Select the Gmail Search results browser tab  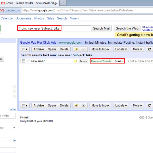coord(30,3)
